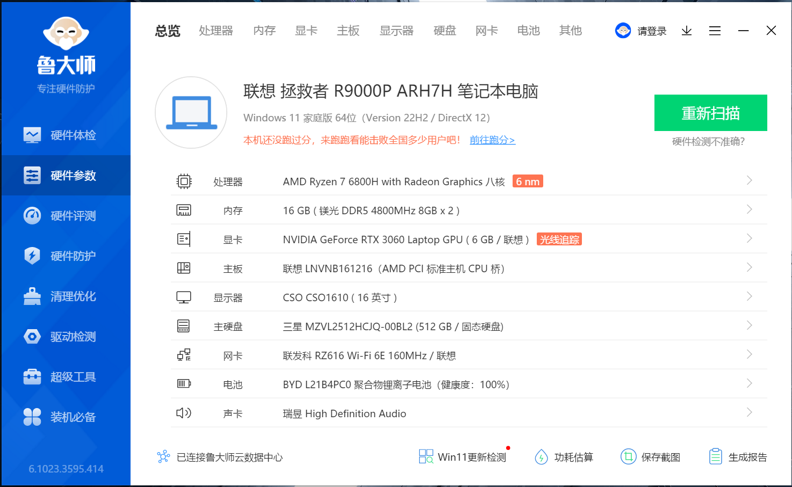Open 装机必备 in the sidebar

click(66, 417)
